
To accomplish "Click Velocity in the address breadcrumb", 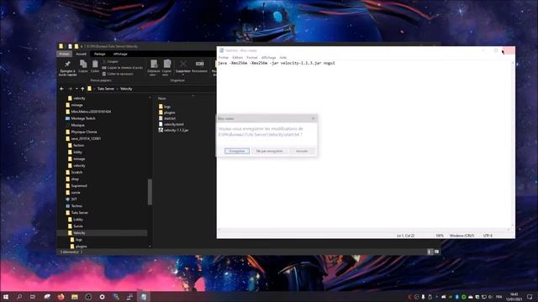I will coord(126,89).
